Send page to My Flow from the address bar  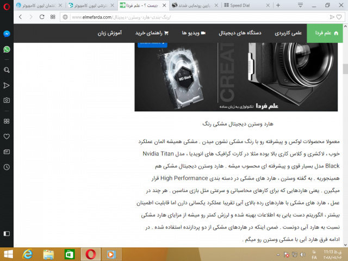[x=332, y=17]
